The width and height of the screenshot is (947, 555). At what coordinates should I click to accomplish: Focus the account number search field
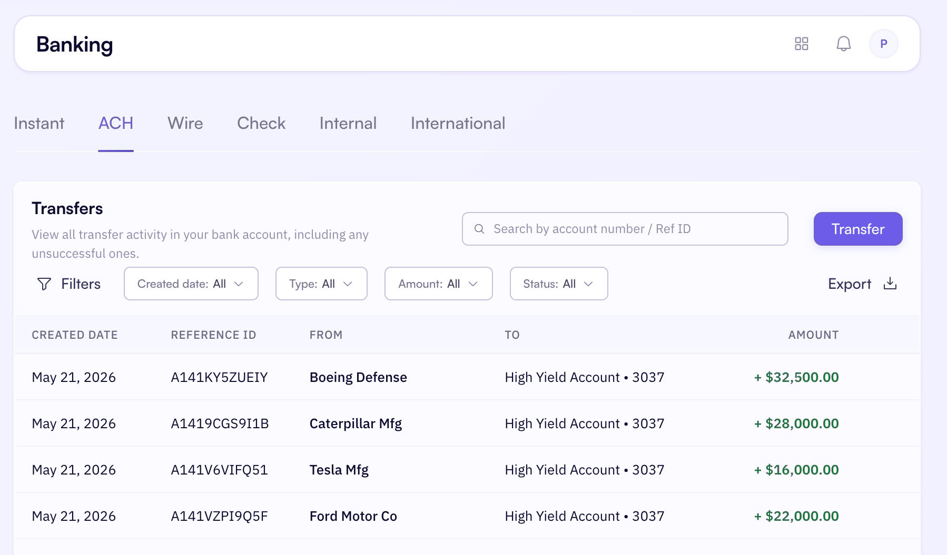pyautogui.click(x=625, y=229)
